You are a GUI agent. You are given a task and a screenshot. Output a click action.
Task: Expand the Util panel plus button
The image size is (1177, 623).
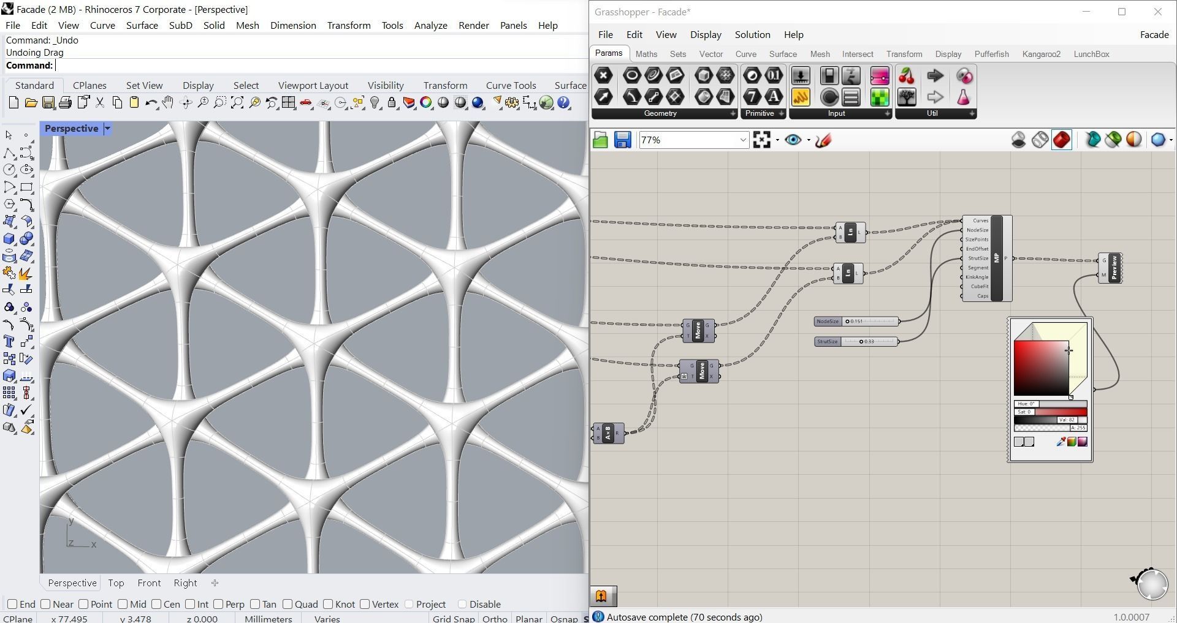[x=972, y=114]
